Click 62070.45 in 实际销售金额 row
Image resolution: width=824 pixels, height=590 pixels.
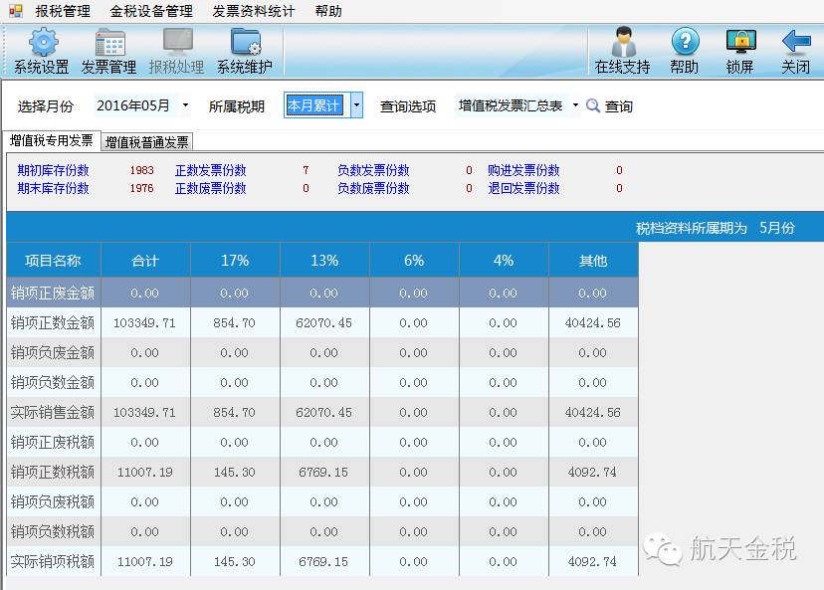[x=323, y=413]
